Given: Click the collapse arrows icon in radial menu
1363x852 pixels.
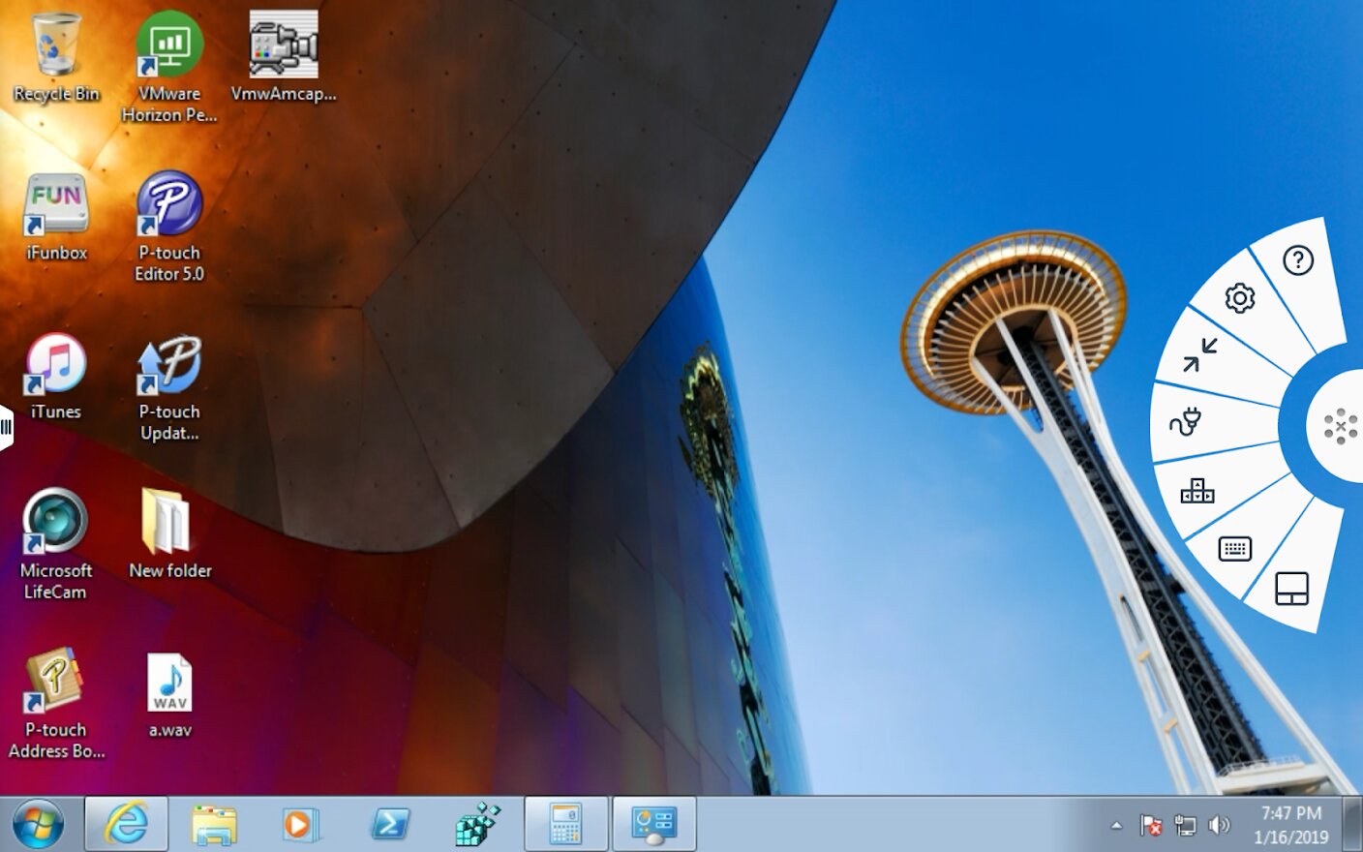Looking at the screenshot, I should (1199, 354).
